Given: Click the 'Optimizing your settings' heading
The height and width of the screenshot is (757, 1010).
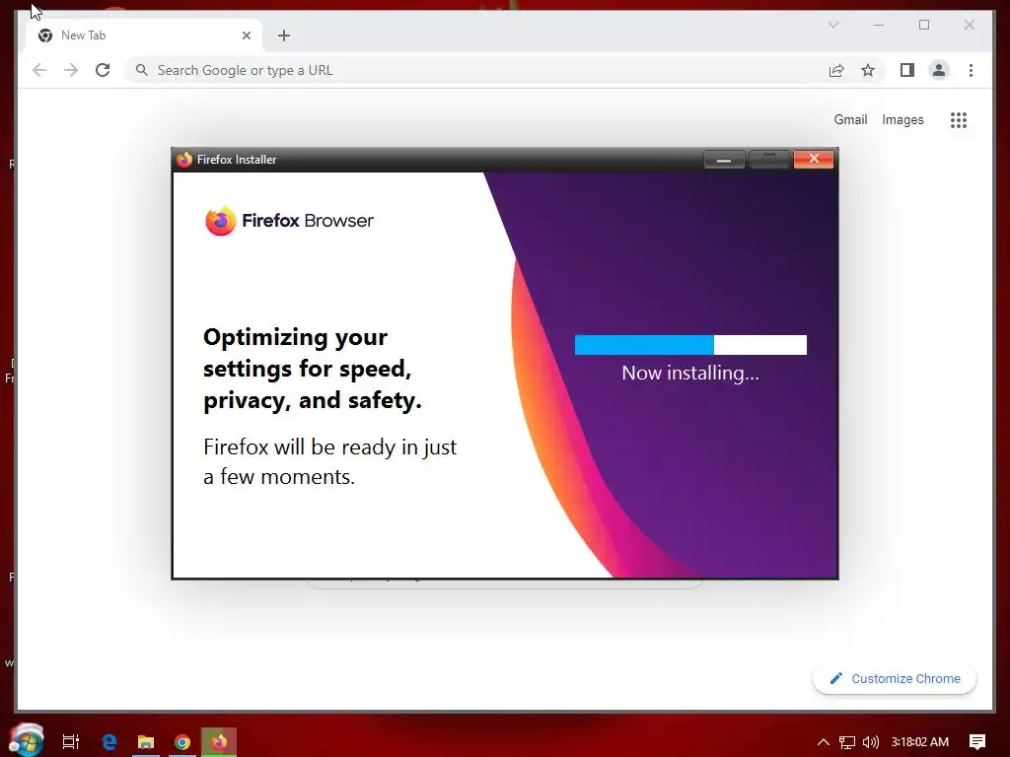Looking at the screenshot, I should (x=313, y=369).
